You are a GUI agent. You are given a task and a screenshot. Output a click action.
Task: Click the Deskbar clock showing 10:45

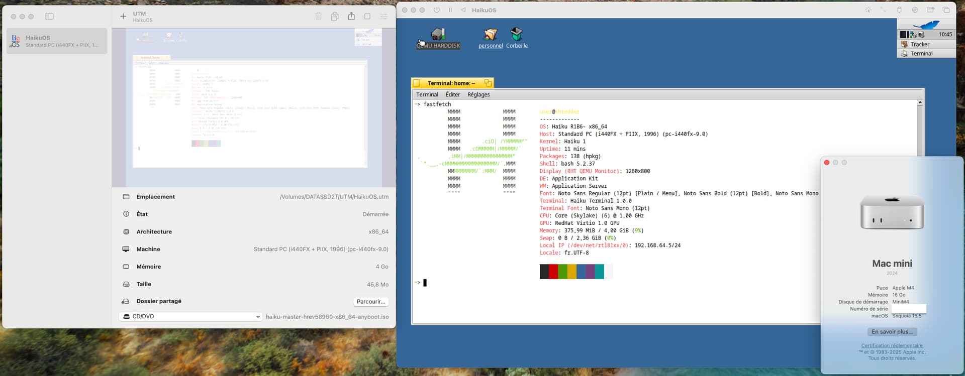coord(945,35)
